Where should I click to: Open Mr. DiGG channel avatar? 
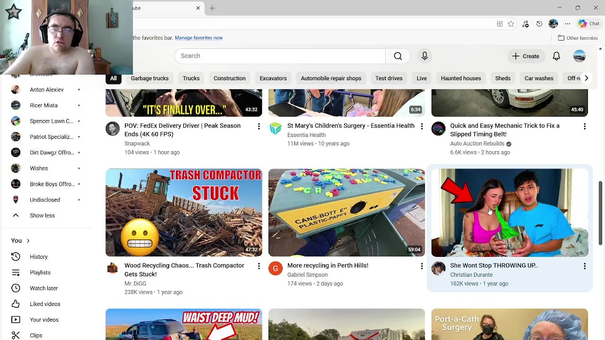[x=112, y=268]
